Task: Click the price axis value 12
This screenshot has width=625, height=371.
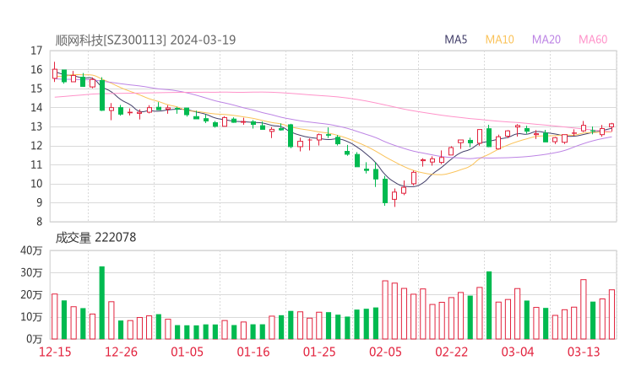Action: pos(36,146)
